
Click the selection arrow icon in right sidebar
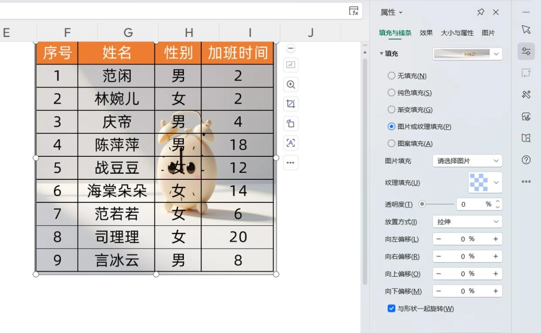(526, 30)
